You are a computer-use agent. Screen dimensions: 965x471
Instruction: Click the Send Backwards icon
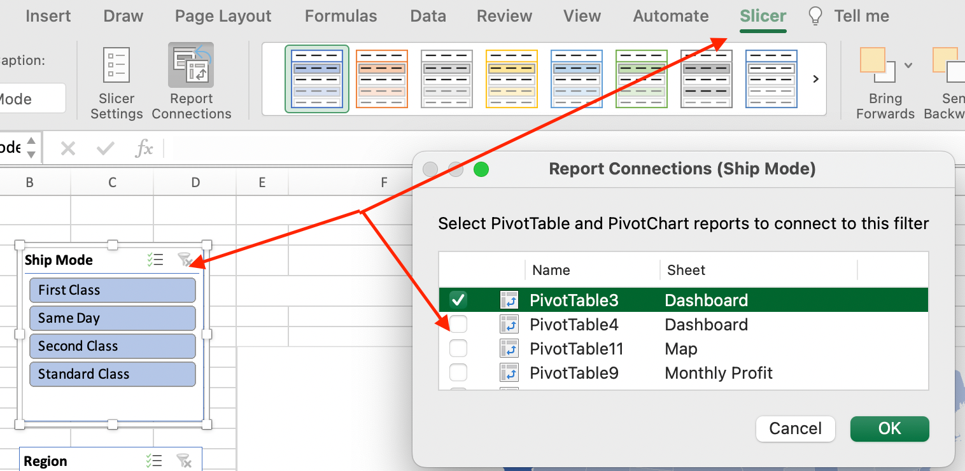tap(948, 65)
